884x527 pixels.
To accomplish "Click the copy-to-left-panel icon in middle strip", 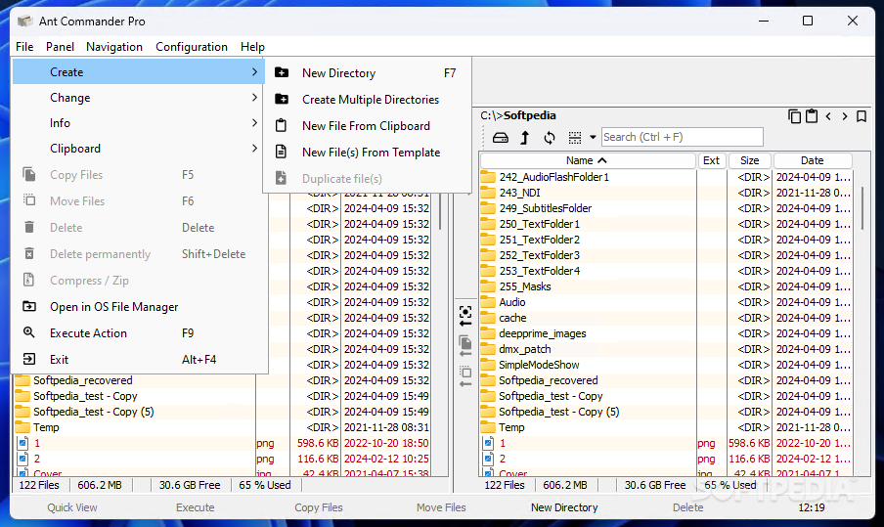I will (x=465, y=345).
